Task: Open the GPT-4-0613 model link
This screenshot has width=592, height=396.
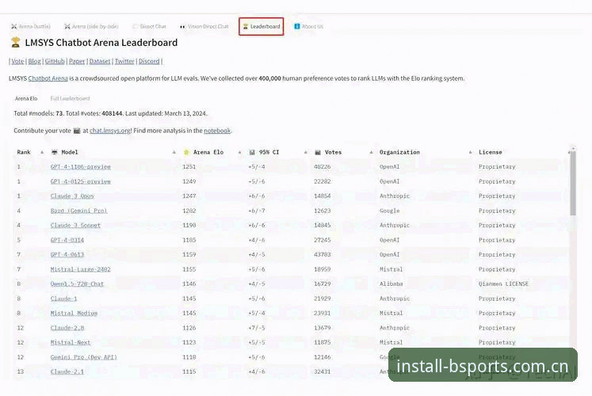Action: pyautogui.click(x=67, y=254)
